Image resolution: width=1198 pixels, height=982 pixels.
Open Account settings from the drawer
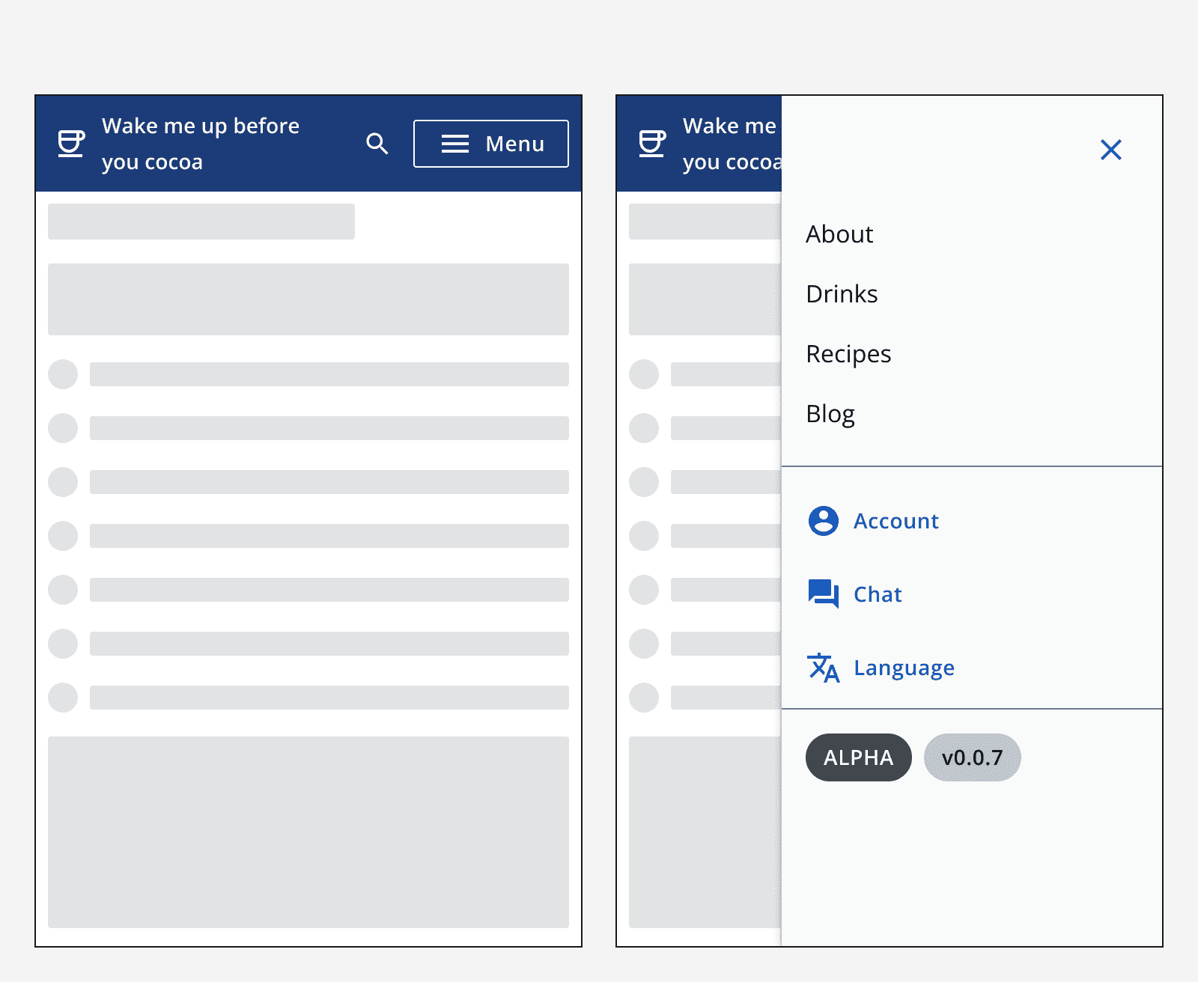tap(896, 521)
